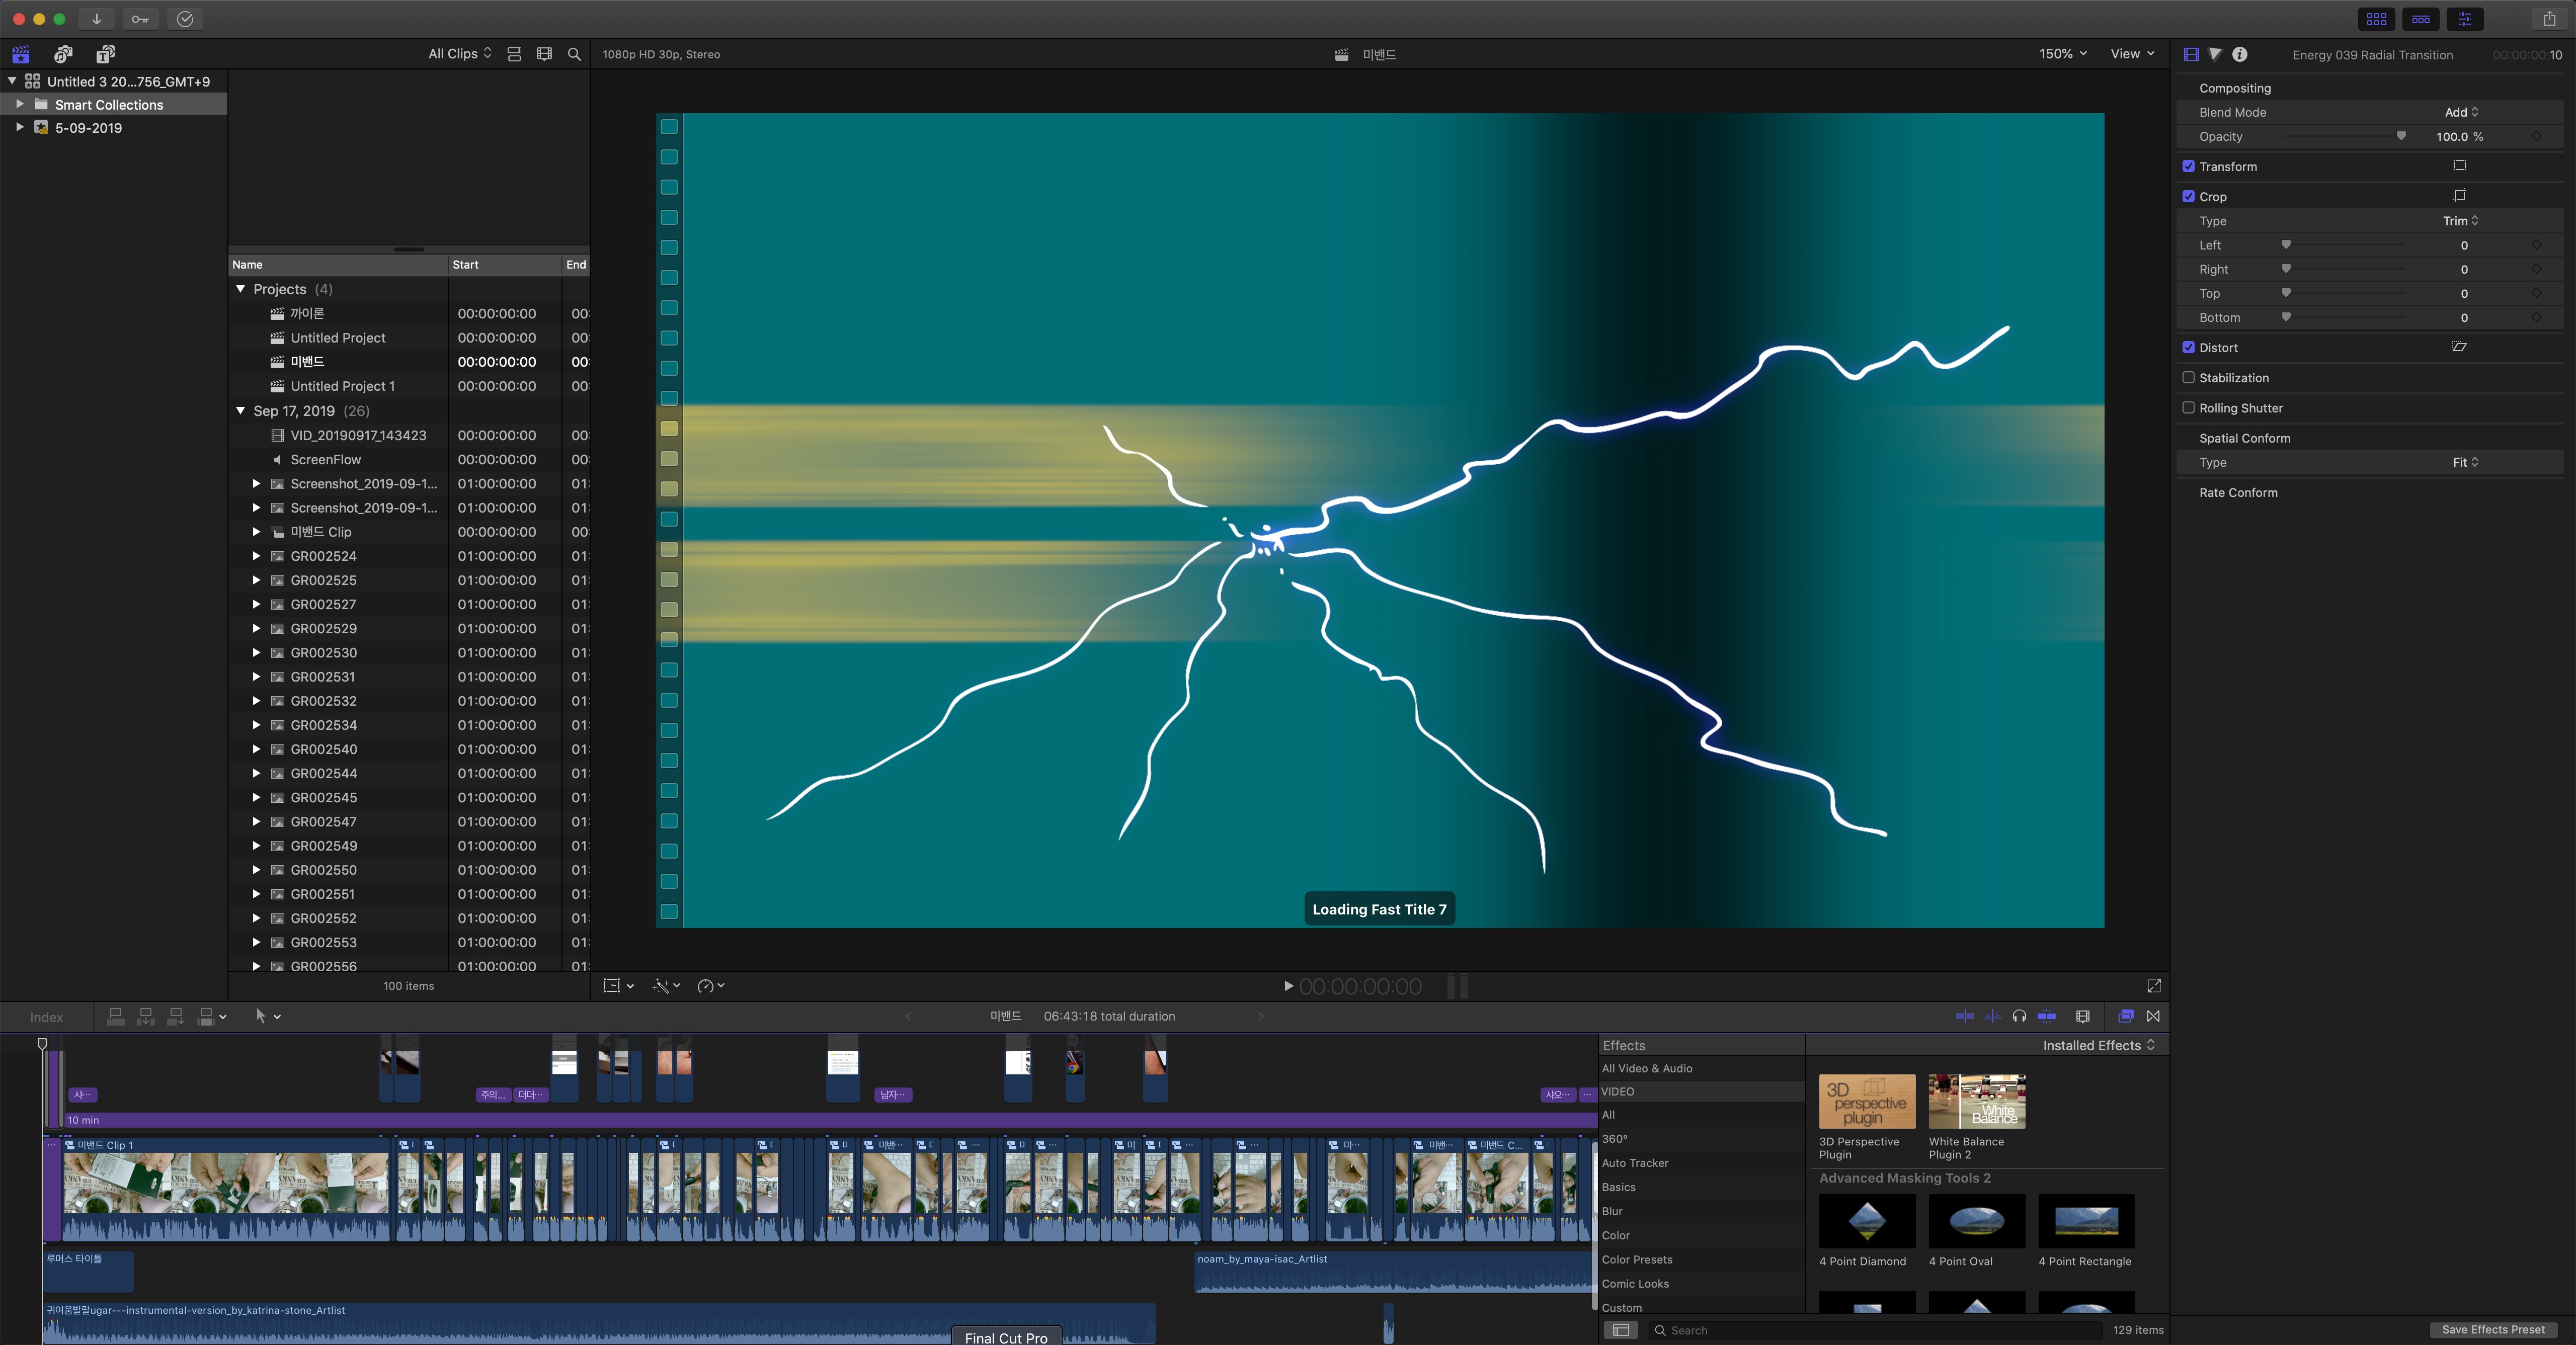This screenshot has height=1345, width=2576.
Task: Disable the Crop checkbox
Action: 2188,197
